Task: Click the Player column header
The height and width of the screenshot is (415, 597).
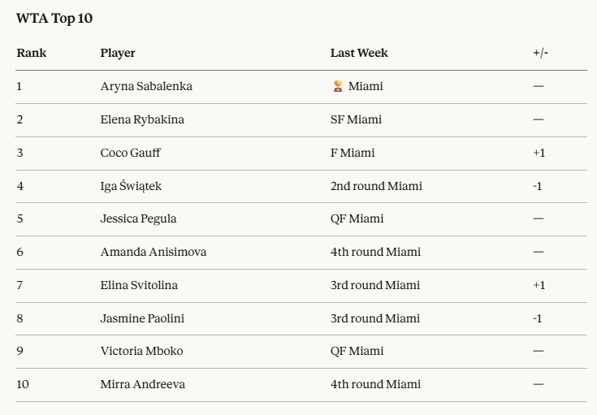Action: (118, 54)
